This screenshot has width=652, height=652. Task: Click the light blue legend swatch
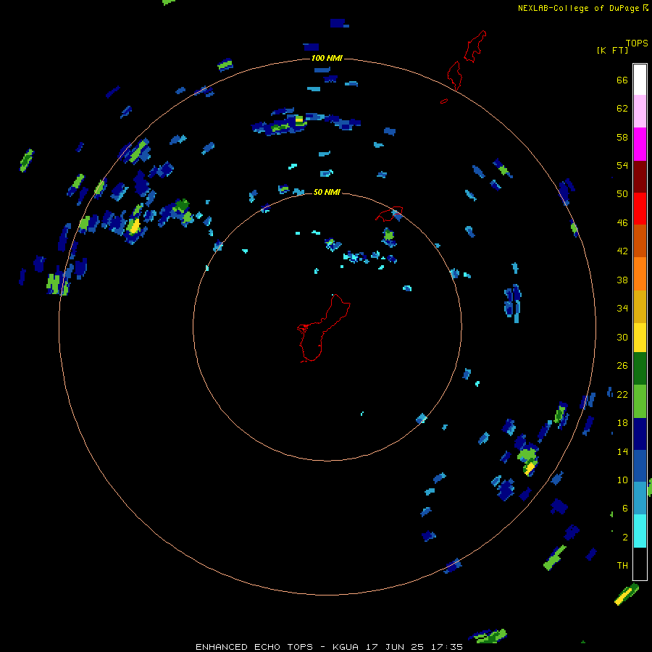pyautogui.click(x=640, y=498)
